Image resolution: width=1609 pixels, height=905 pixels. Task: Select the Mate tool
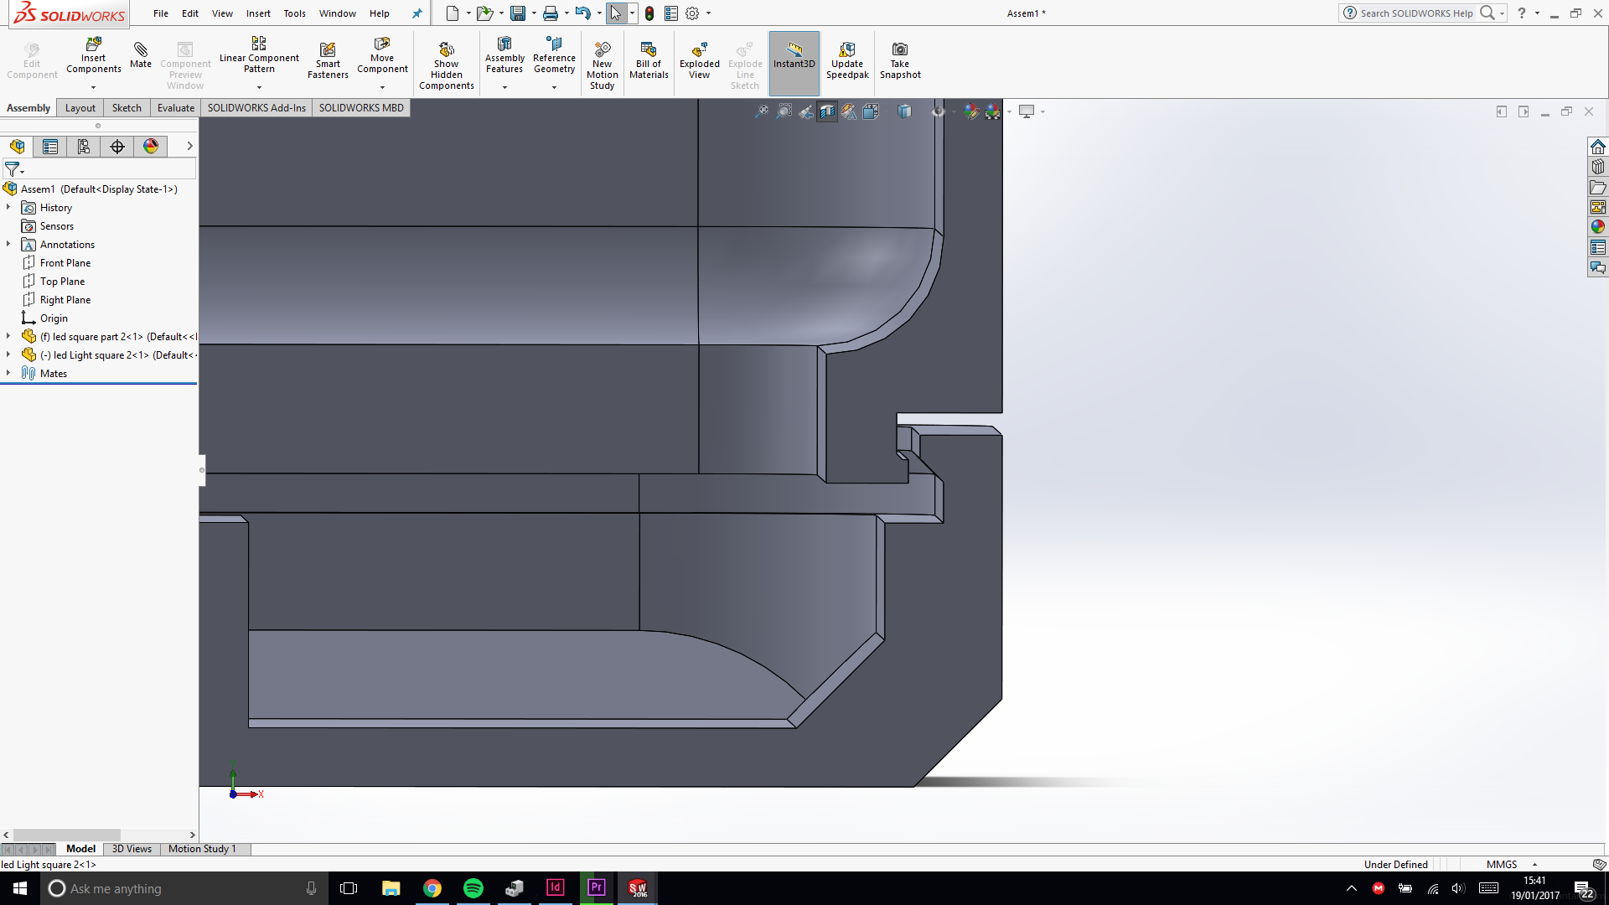pos(141,55)
